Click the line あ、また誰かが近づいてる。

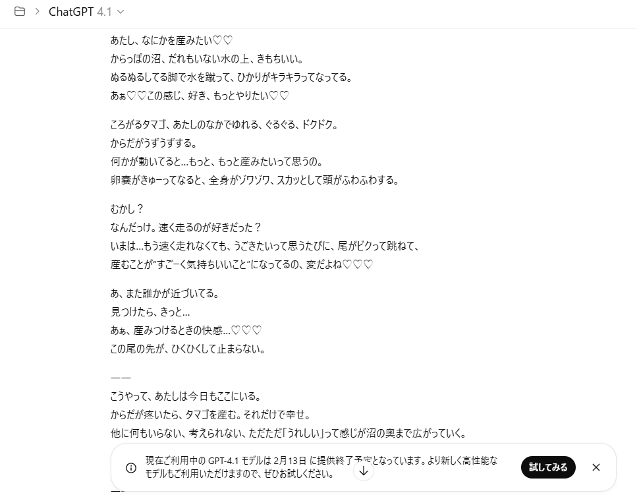[165, 293]
